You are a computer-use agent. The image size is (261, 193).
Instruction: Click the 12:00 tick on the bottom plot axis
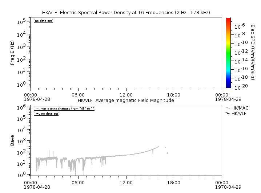(x=126, y=182)
